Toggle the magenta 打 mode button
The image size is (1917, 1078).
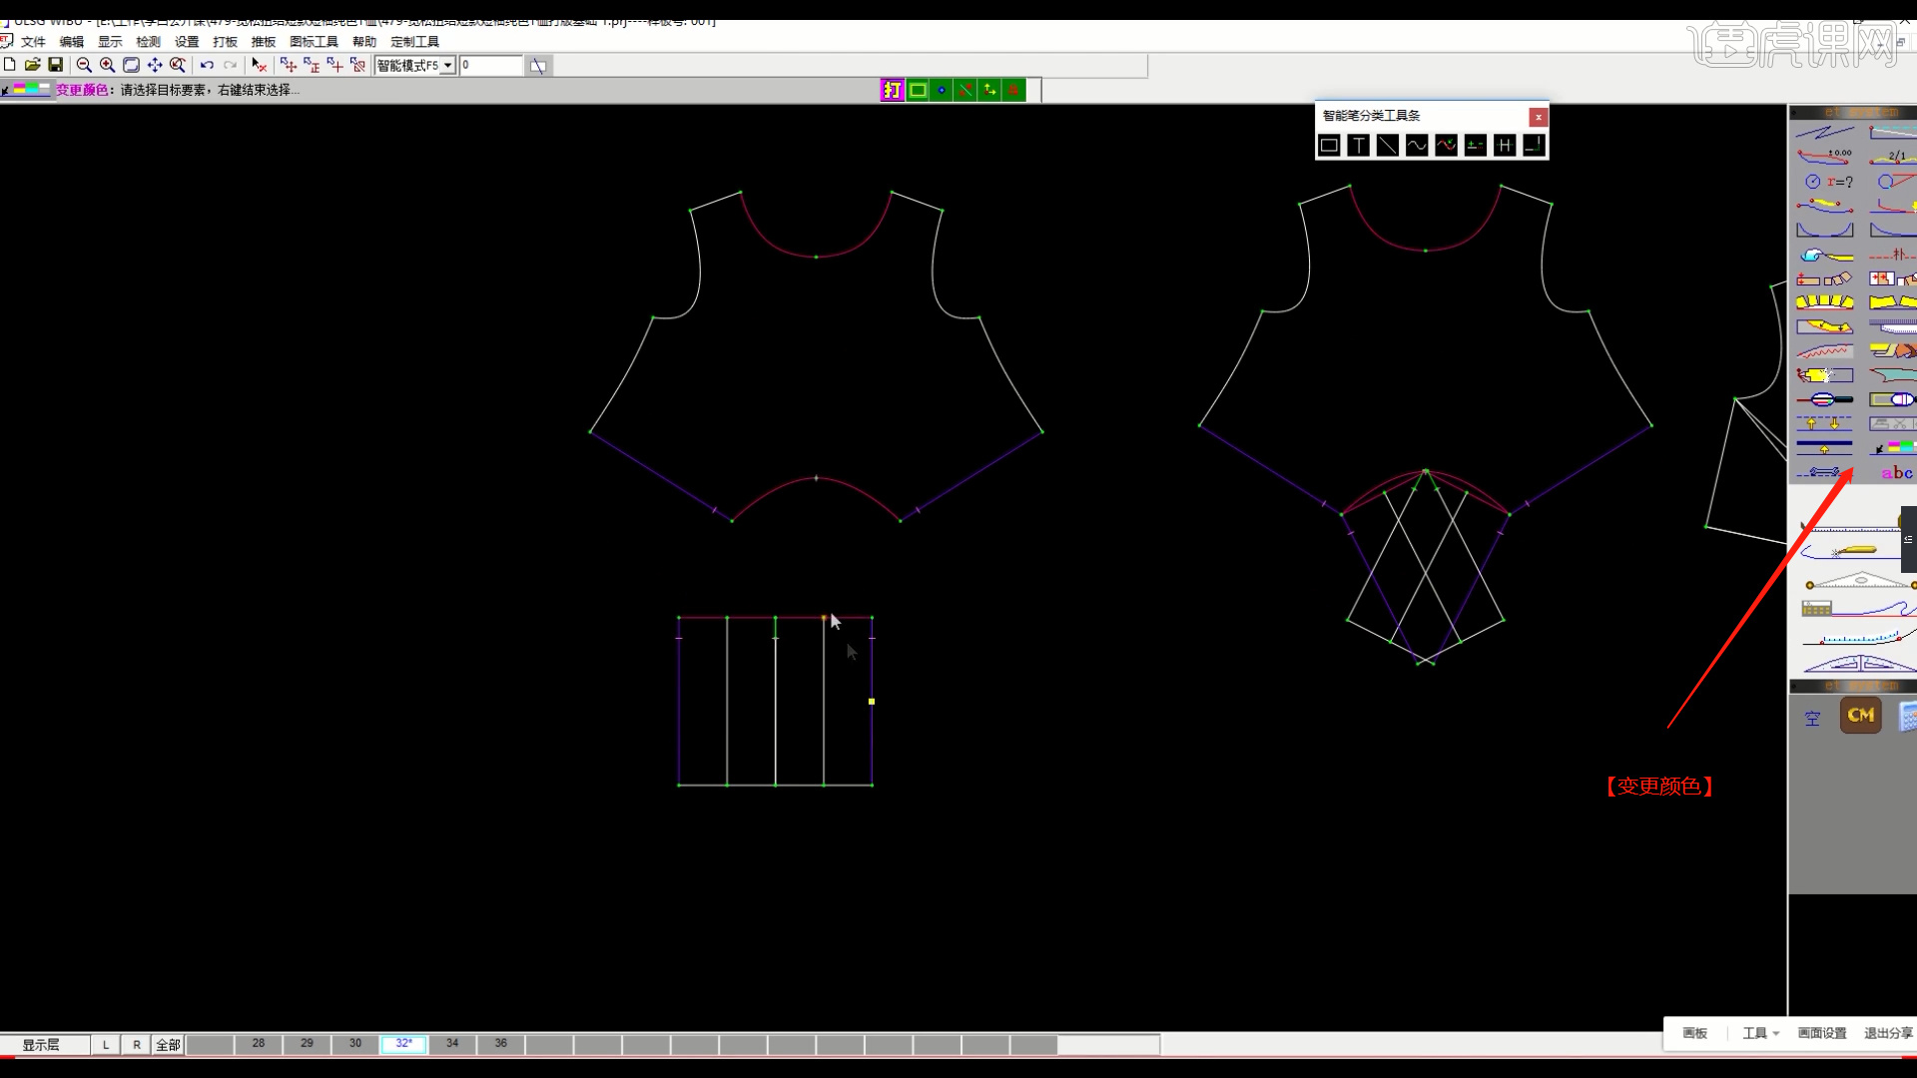(892, 91)
